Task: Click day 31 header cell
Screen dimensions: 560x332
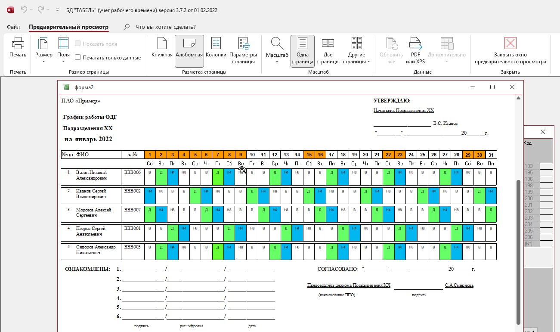Action: click(491, 155)
